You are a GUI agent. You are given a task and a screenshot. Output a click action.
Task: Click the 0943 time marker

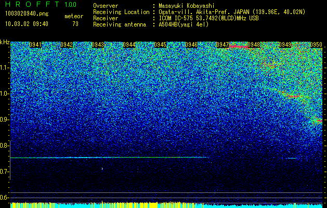click(98, 45)
